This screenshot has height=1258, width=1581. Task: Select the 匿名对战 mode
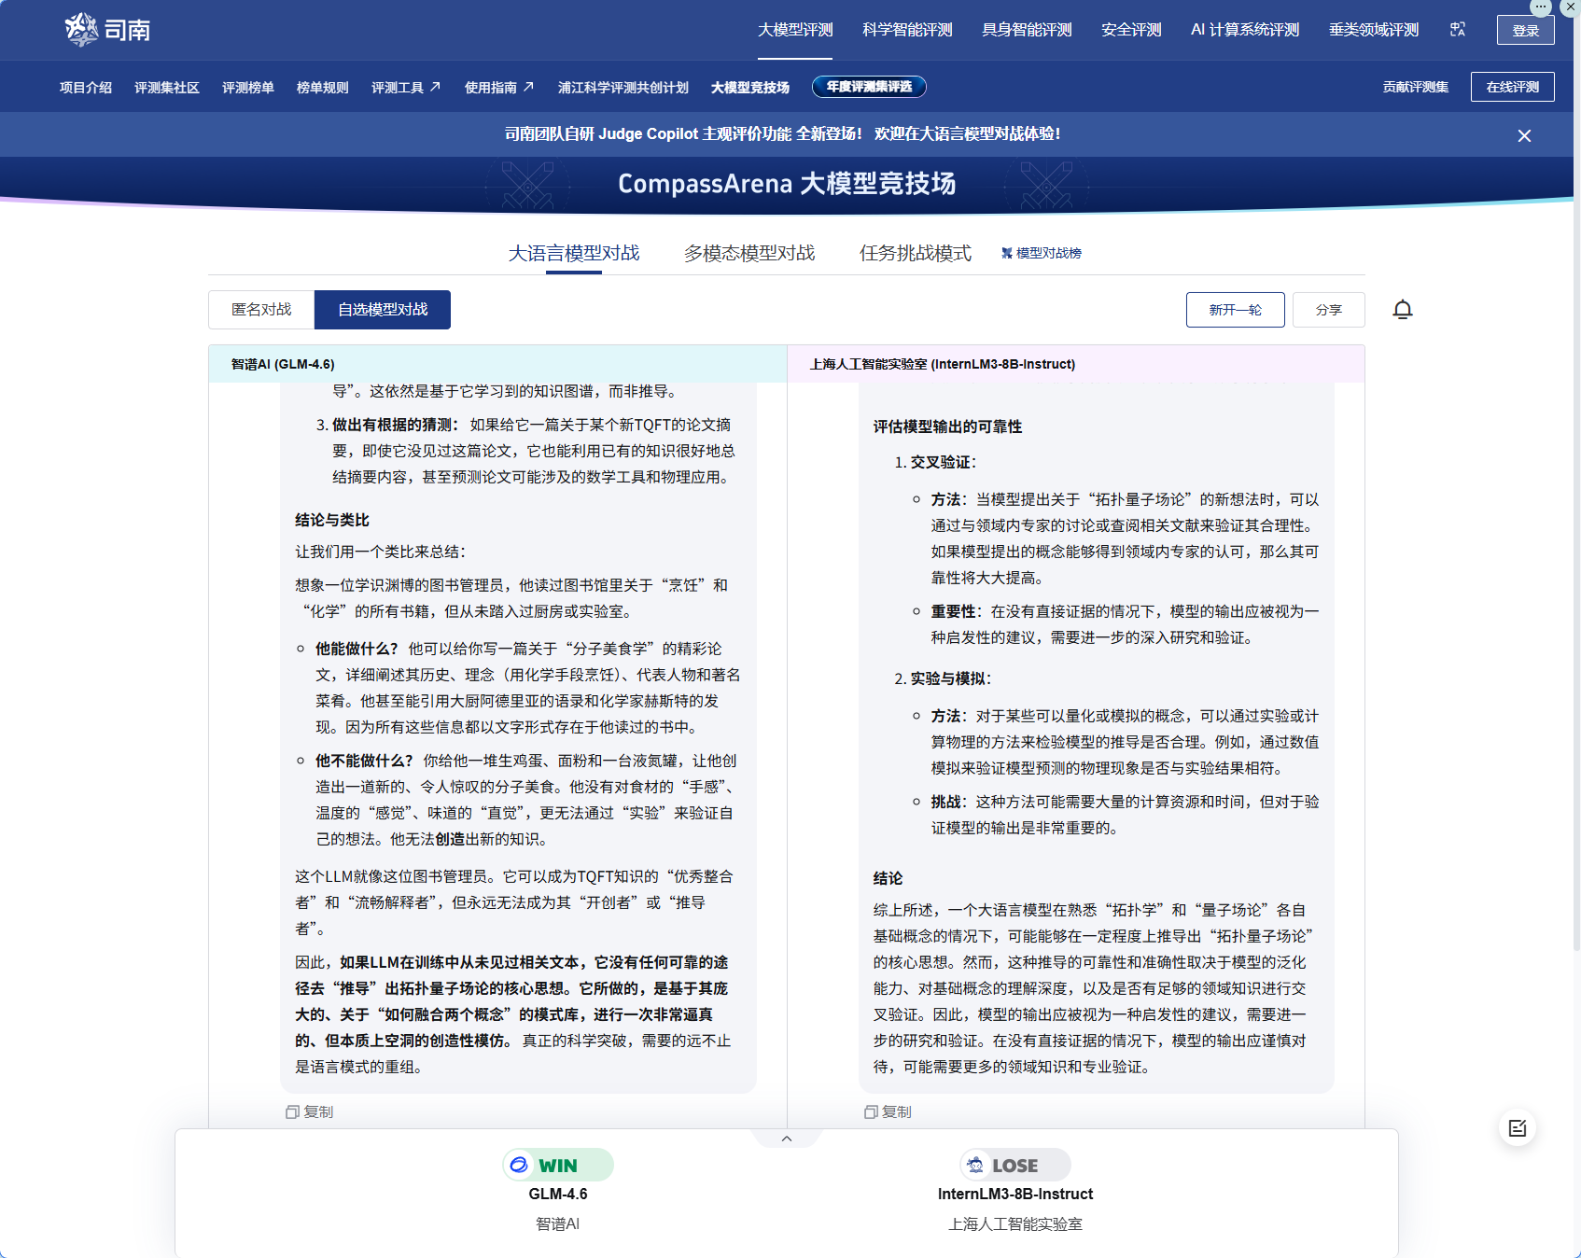point(261,310)
